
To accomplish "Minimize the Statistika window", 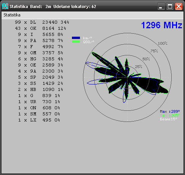I will tap(161, 6).
